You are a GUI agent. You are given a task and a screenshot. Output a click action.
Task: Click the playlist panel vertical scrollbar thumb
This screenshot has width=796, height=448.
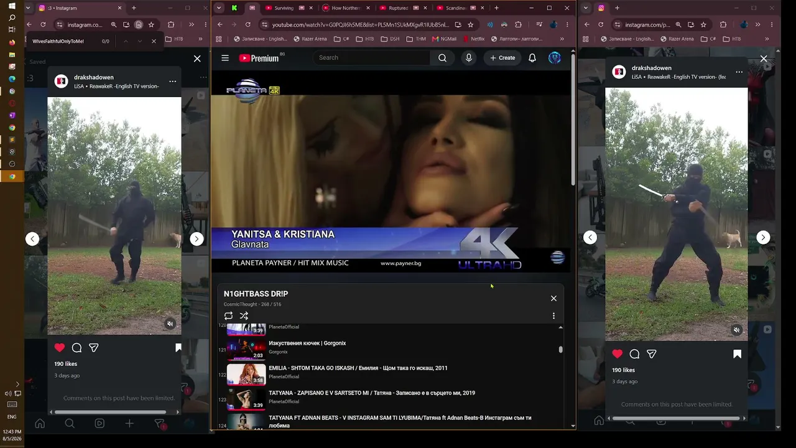(x=560, y=350)
